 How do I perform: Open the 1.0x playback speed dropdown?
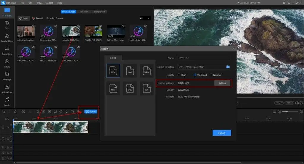[x=289, y=103]
